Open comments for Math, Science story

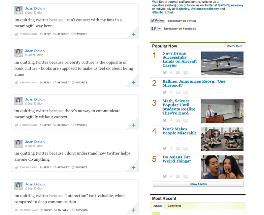185,121
